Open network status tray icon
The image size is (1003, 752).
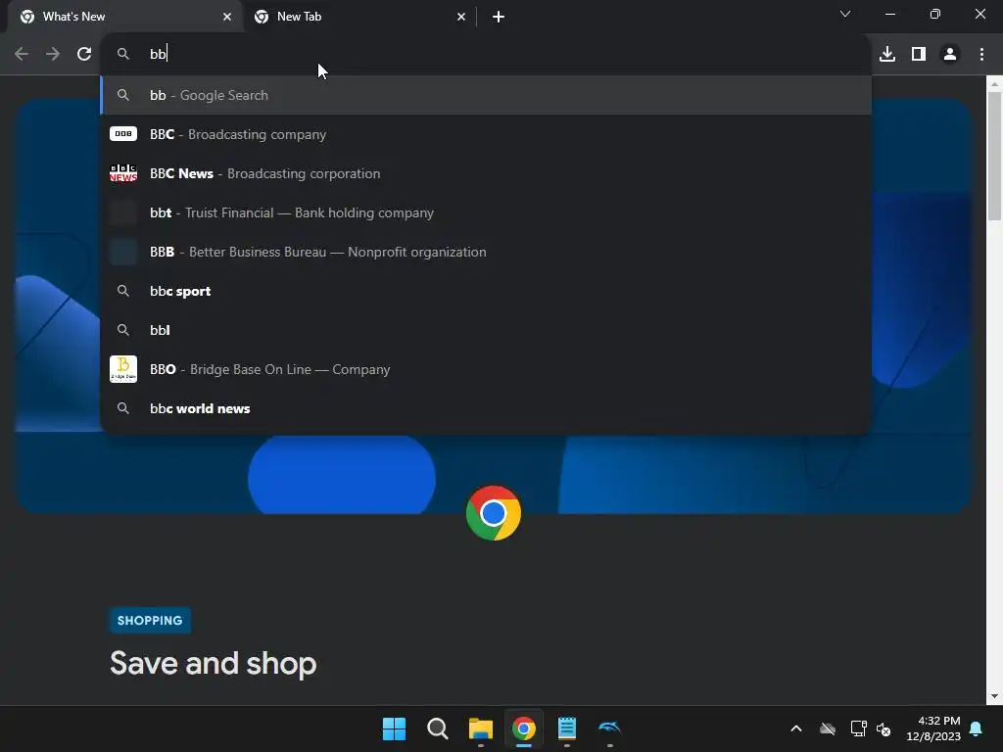pos(858,728)
